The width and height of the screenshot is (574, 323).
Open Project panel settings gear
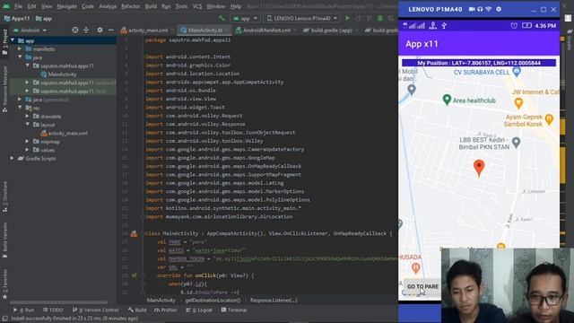pos(100,30)
